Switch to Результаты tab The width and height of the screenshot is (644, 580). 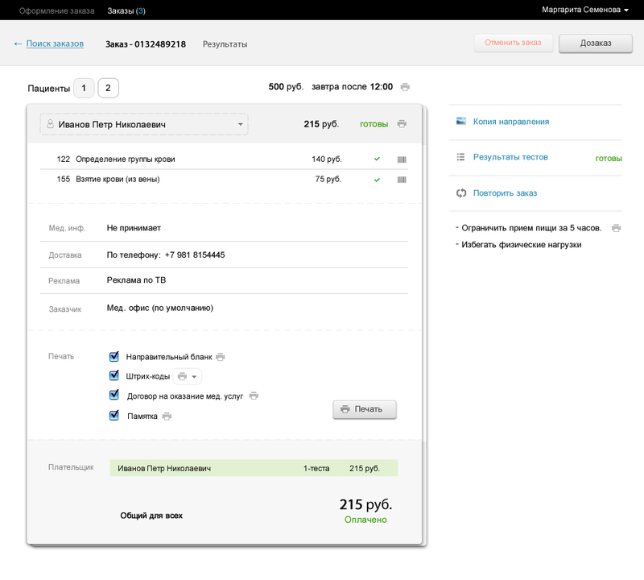pyautogui.click(x=225, y=44)
